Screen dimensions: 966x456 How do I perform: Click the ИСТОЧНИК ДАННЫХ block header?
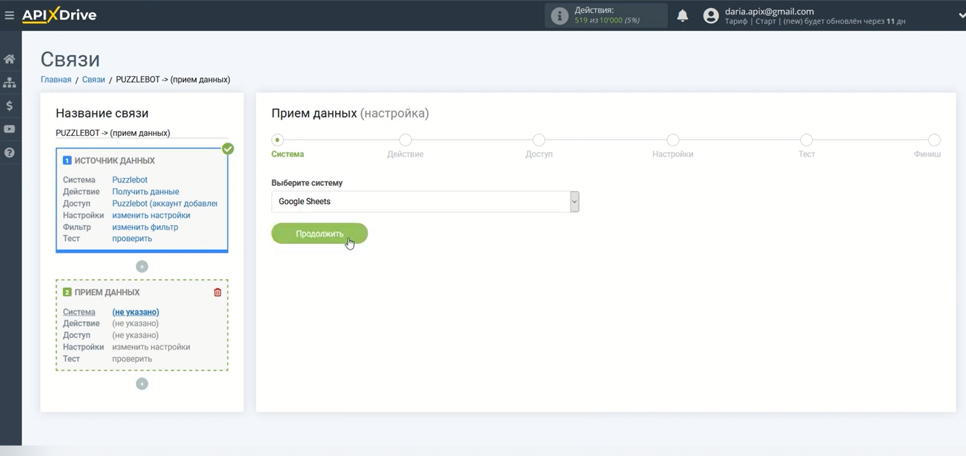pyautogui.click(x=114, y=161)
